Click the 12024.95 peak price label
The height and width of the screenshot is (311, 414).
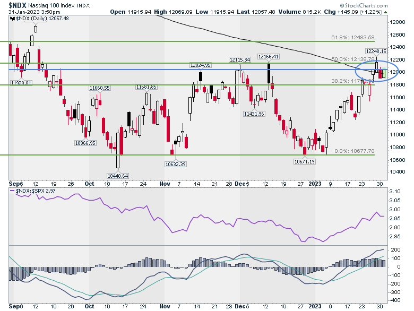[201, 65]
